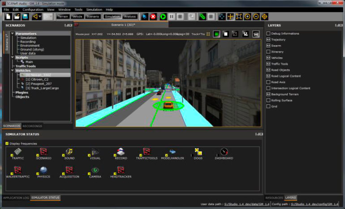Click the SOUND module icon
Screen dimensions: 345x209
coord(69,152)
